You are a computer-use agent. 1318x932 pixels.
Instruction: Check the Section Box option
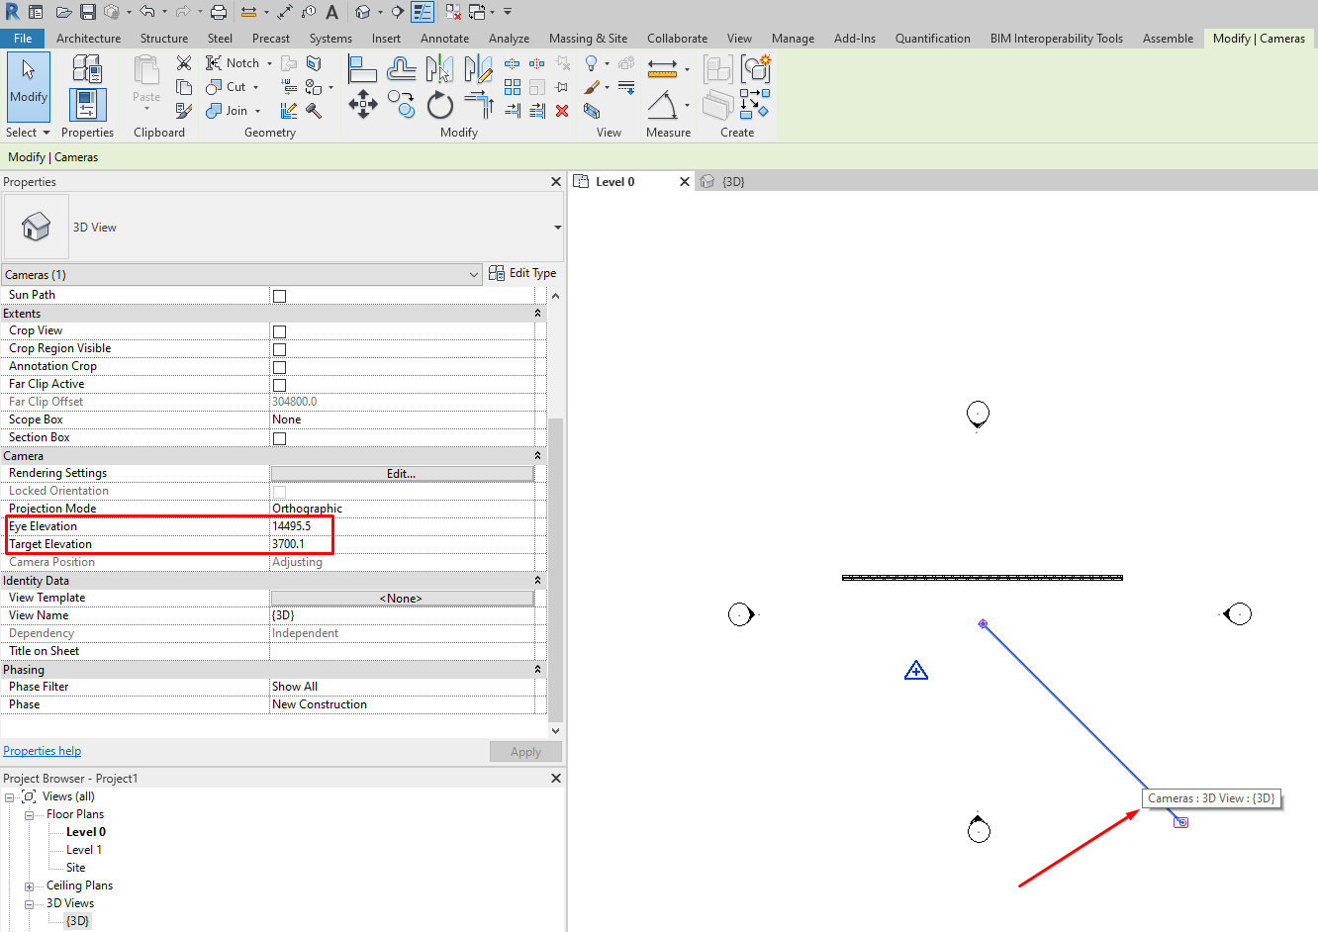click(277, 436)
